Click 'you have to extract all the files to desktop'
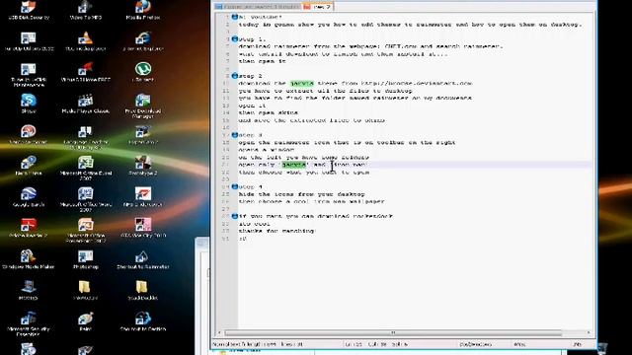Viewport: 632px width, 355px height. coord(326,91)
